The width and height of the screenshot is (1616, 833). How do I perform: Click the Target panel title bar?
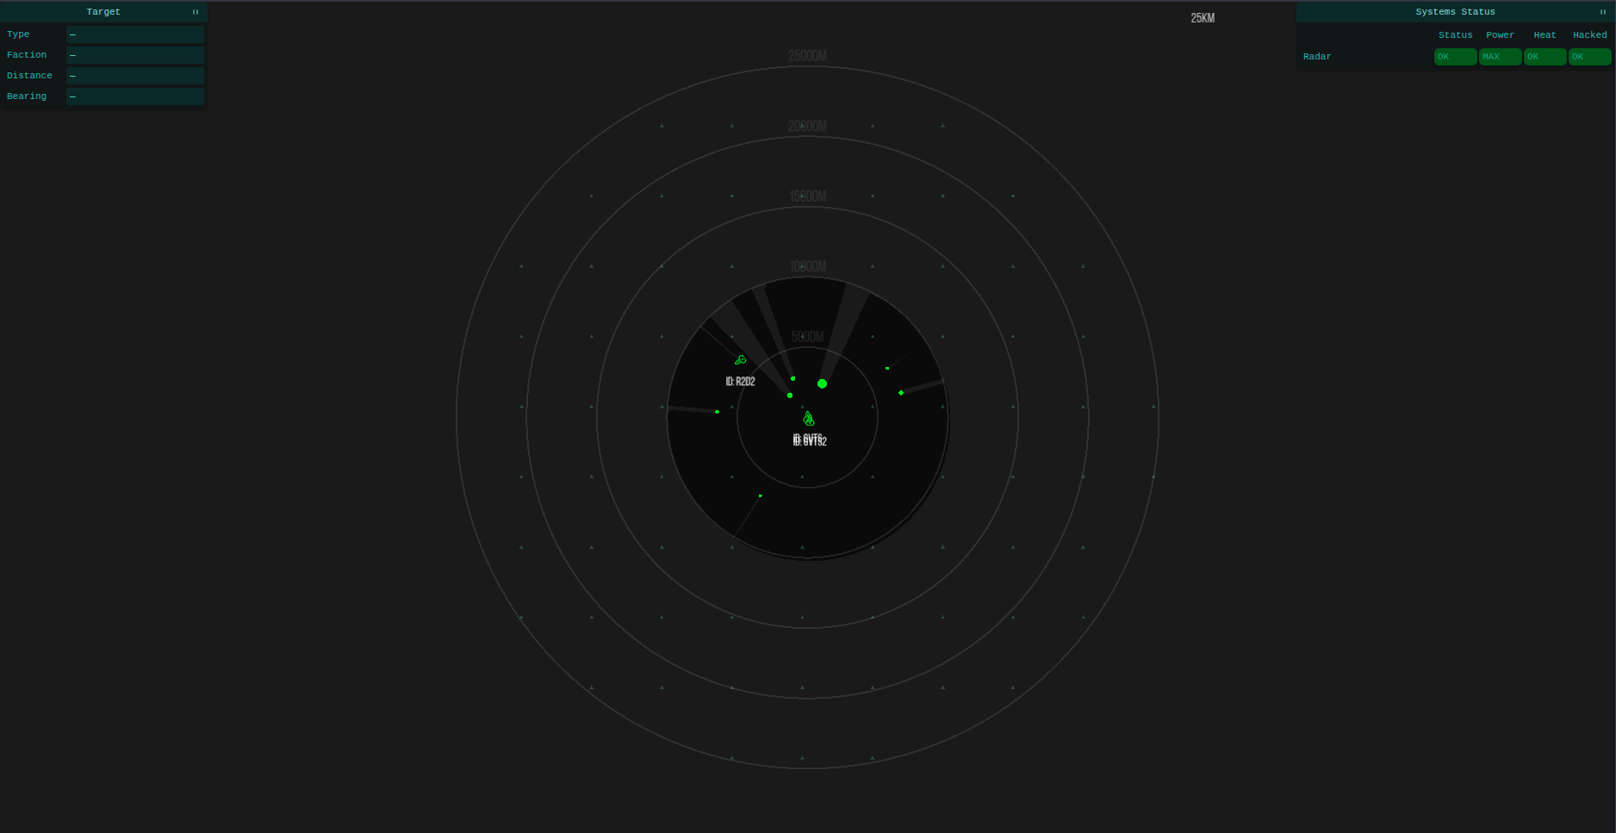(x=103, y=12)
